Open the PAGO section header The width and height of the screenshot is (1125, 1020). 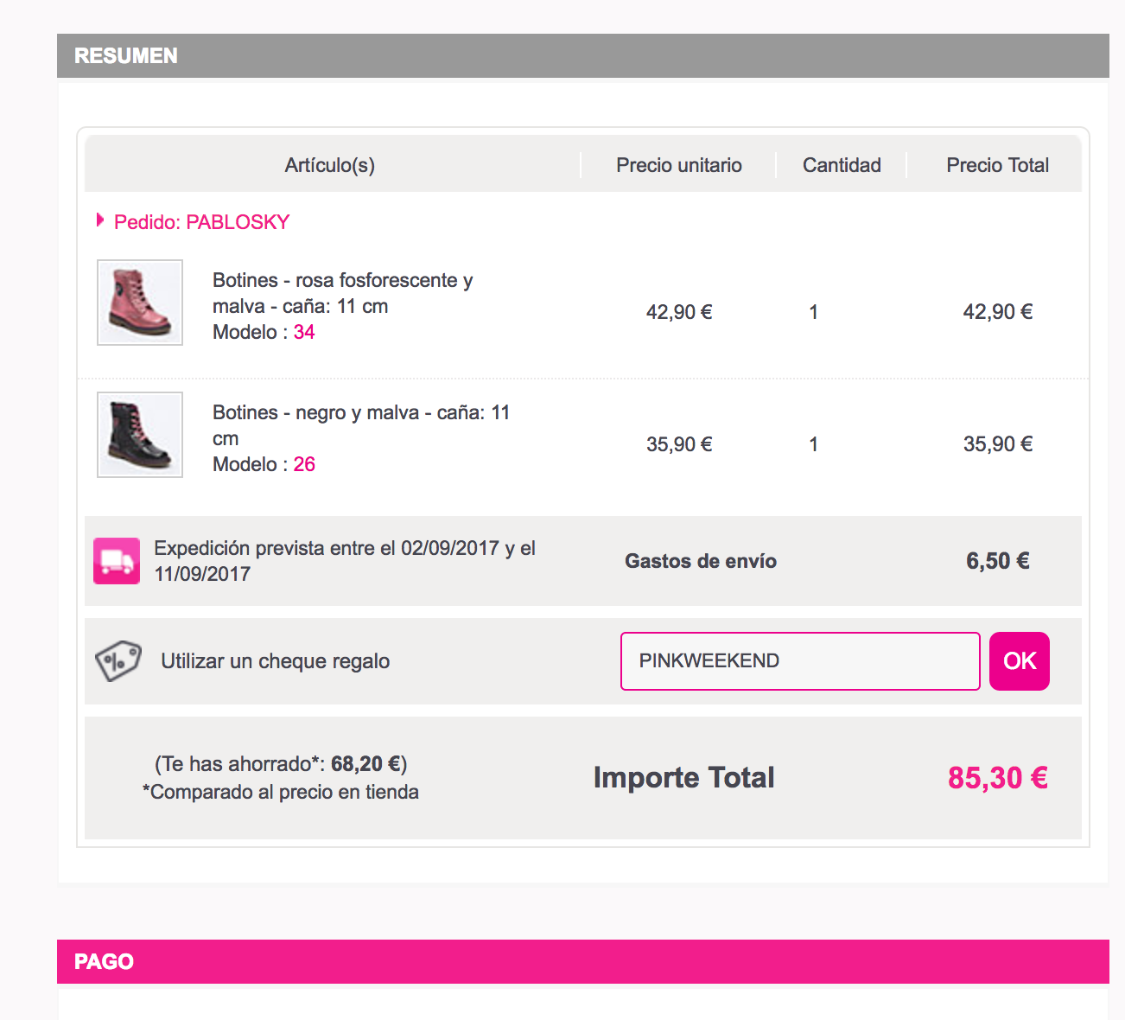click(x=583, y=961)
